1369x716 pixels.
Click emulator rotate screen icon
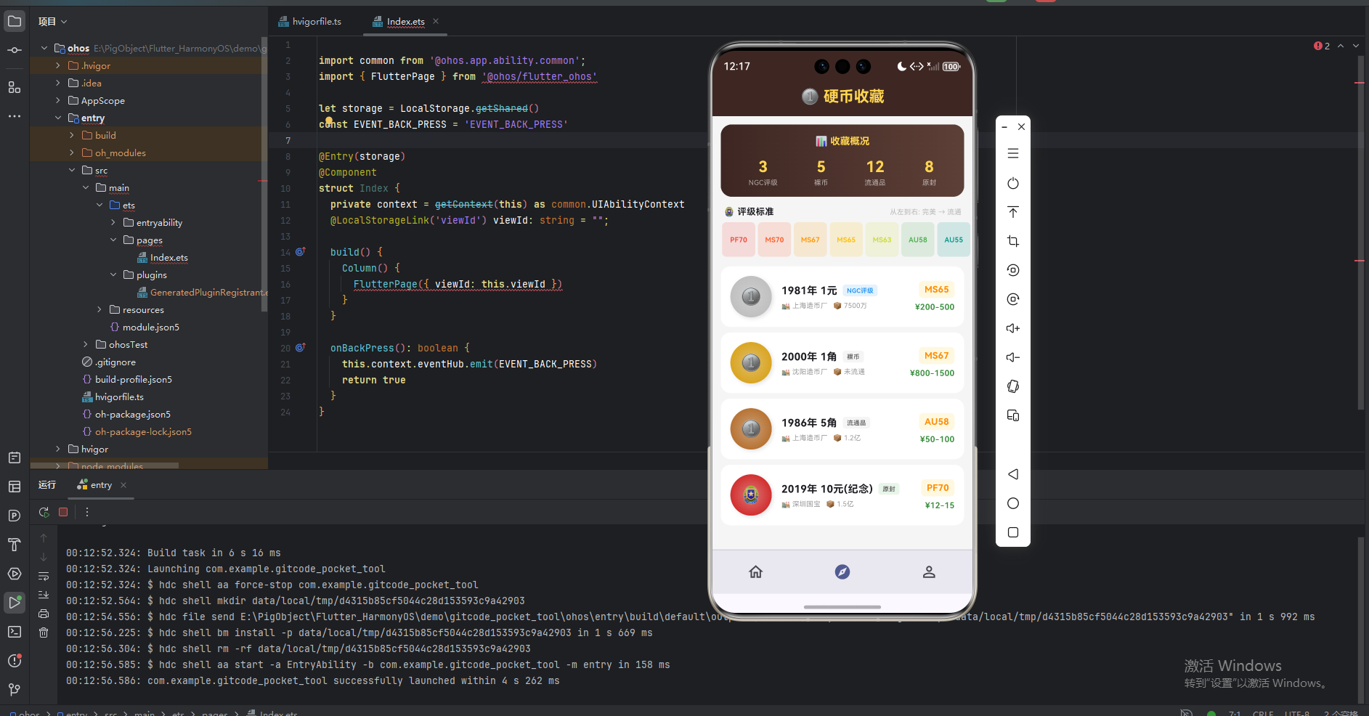coord(1013,386)
